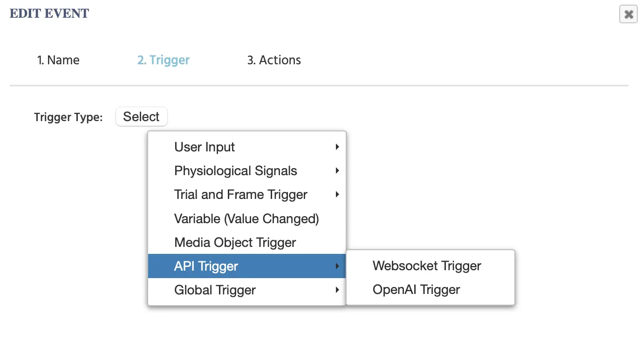Choose Websocket Trigger from the submenu
The width and height of the screenshot is (642, 341).
coord(427,266)
